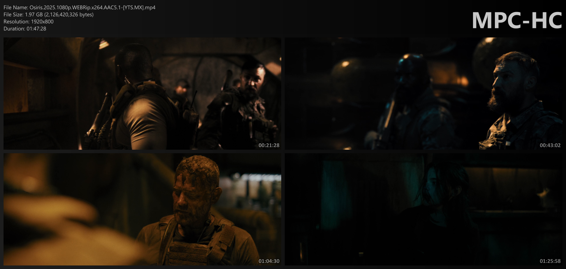The height and width of the screenshot is (269, 566).
Task: Select the Resolution 1920x800 line
Action: [29, 22]
